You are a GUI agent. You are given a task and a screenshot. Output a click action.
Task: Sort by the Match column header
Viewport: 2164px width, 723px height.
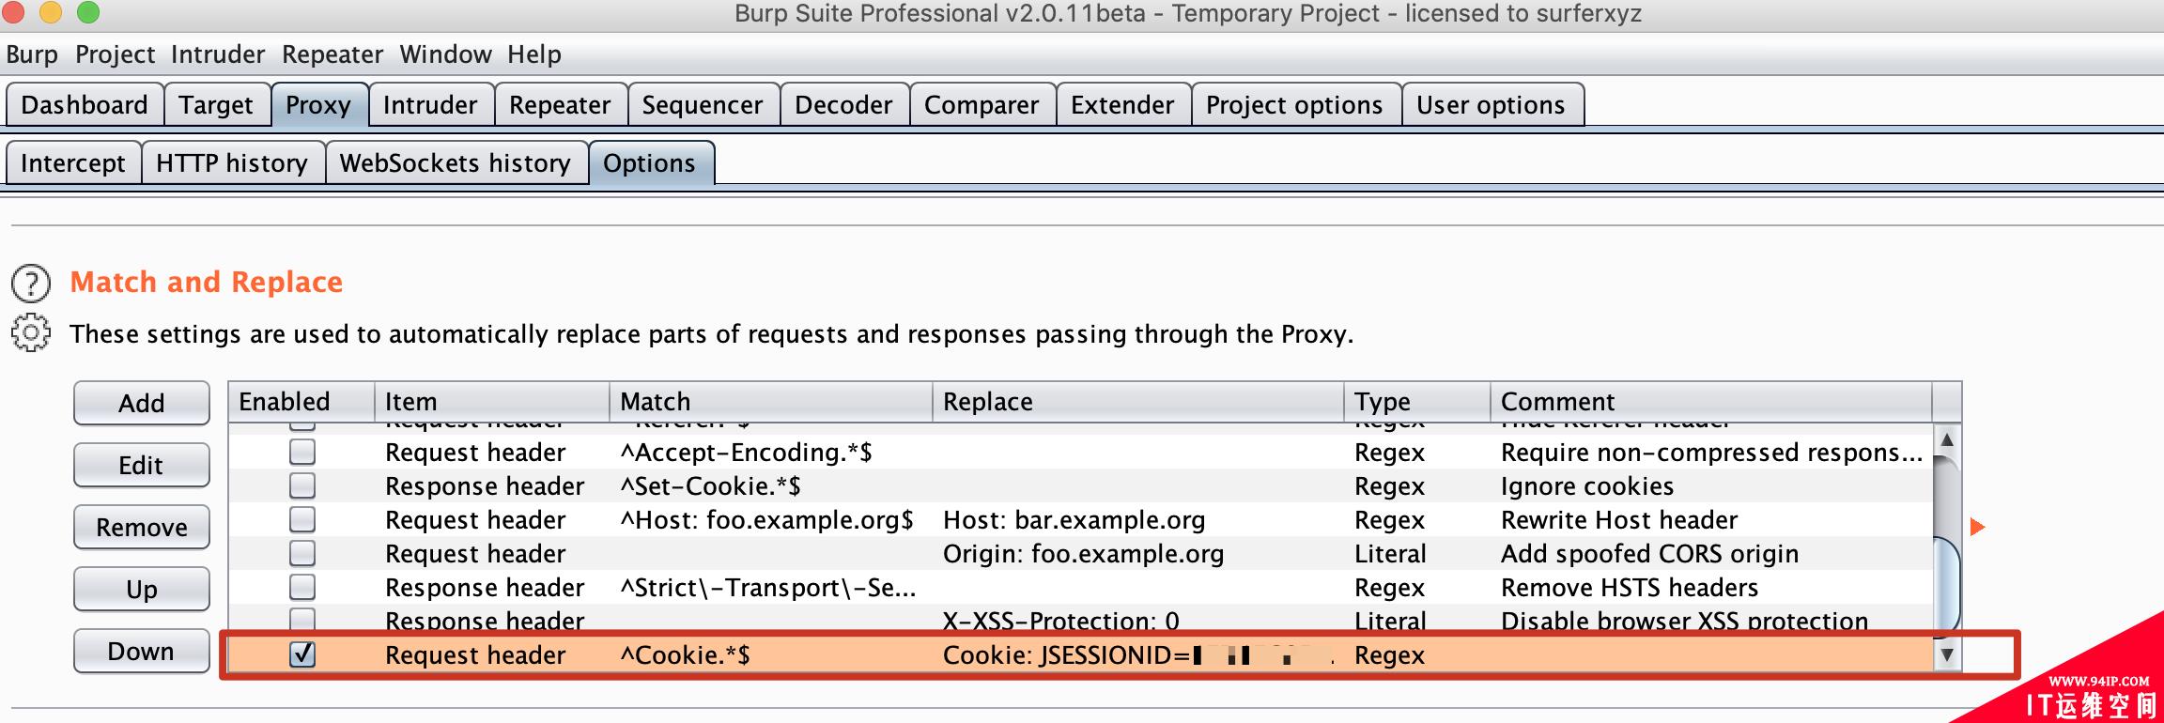(x=770, y=402)
